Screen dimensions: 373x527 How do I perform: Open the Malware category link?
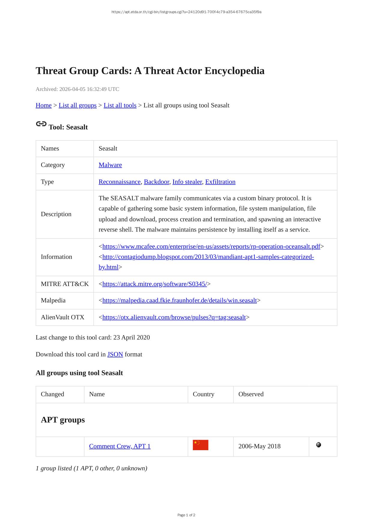pos(110,165)
